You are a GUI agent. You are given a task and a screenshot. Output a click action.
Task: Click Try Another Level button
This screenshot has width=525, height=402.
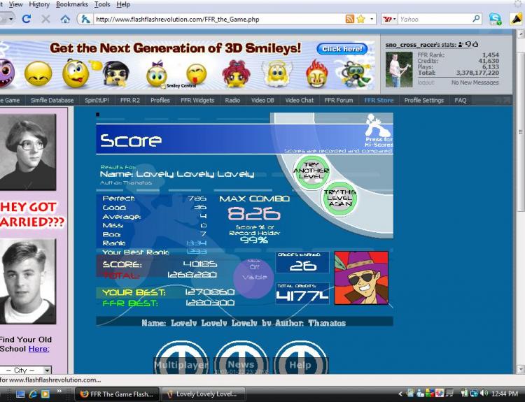(x=311, y=171)
